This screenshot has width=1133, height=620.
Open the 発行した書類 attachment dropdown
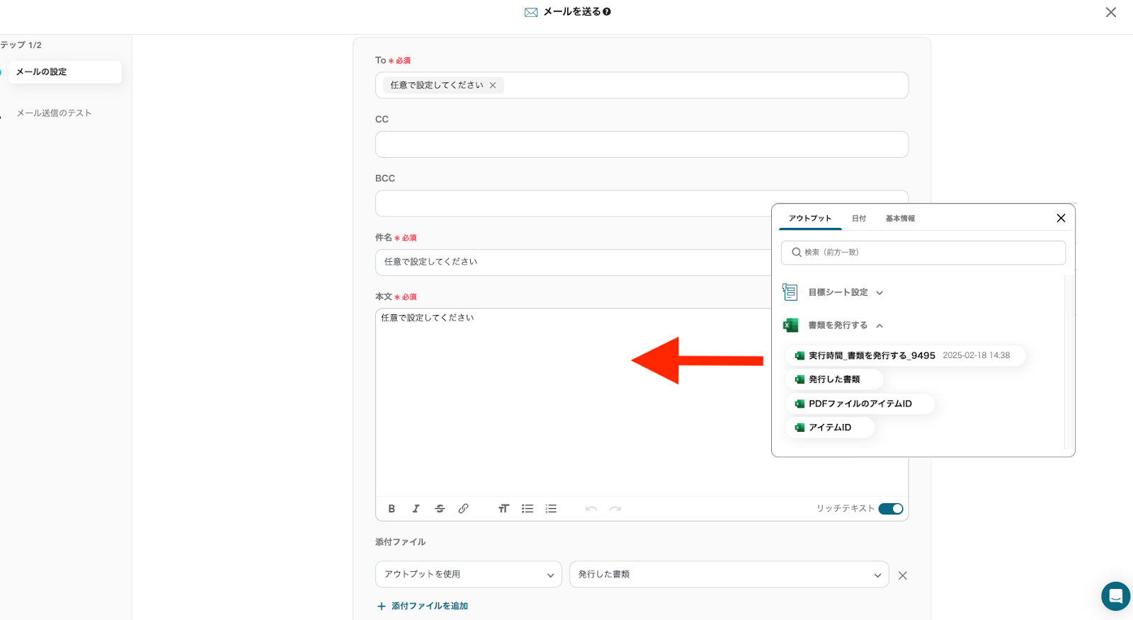pos(729,575)
